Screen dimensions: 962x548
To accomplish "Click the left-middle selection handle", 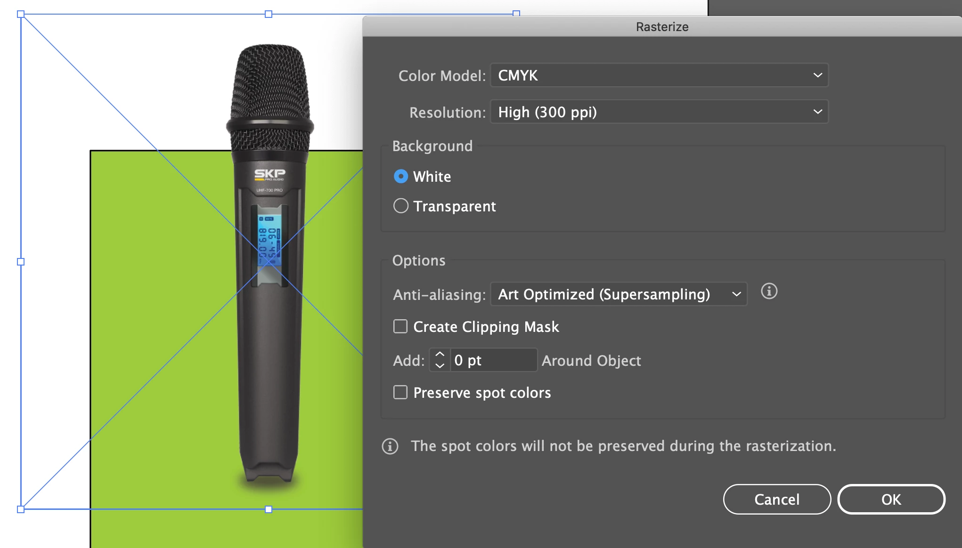I will 21,262.
